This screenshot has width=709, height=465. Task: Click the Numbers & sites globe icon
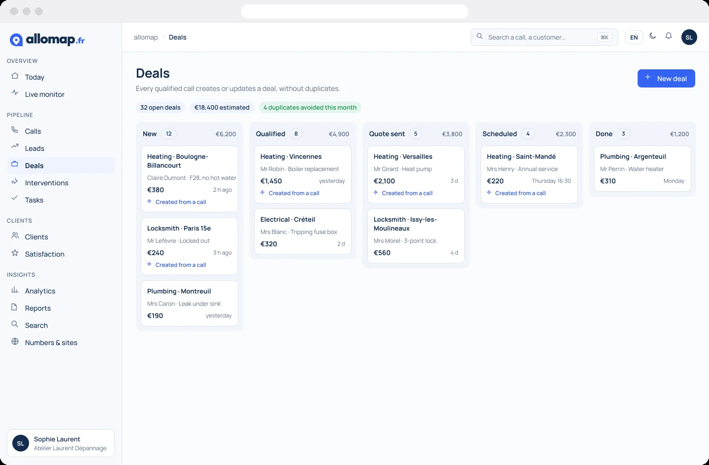coord(15,342)
